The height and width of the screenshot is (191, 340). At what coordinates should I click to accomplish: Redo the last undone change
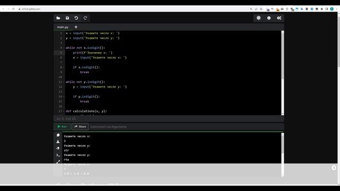point(85,18)
